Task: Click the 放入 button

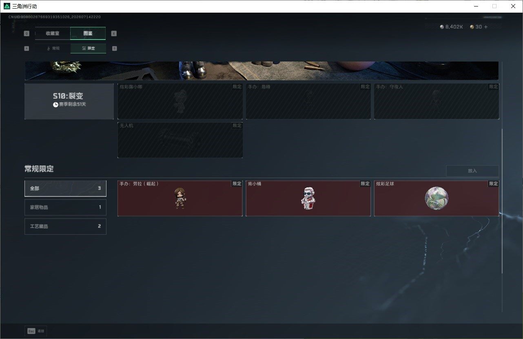Action: coord(472,171)
